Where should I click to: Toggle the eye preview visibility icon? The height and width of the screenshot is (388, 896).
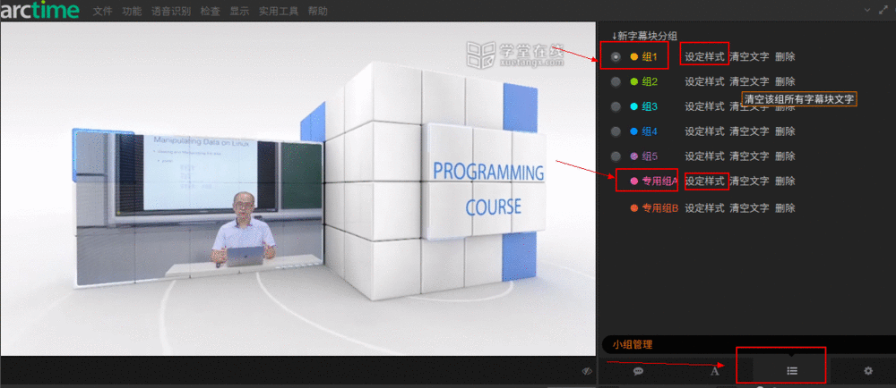point(587,370)
